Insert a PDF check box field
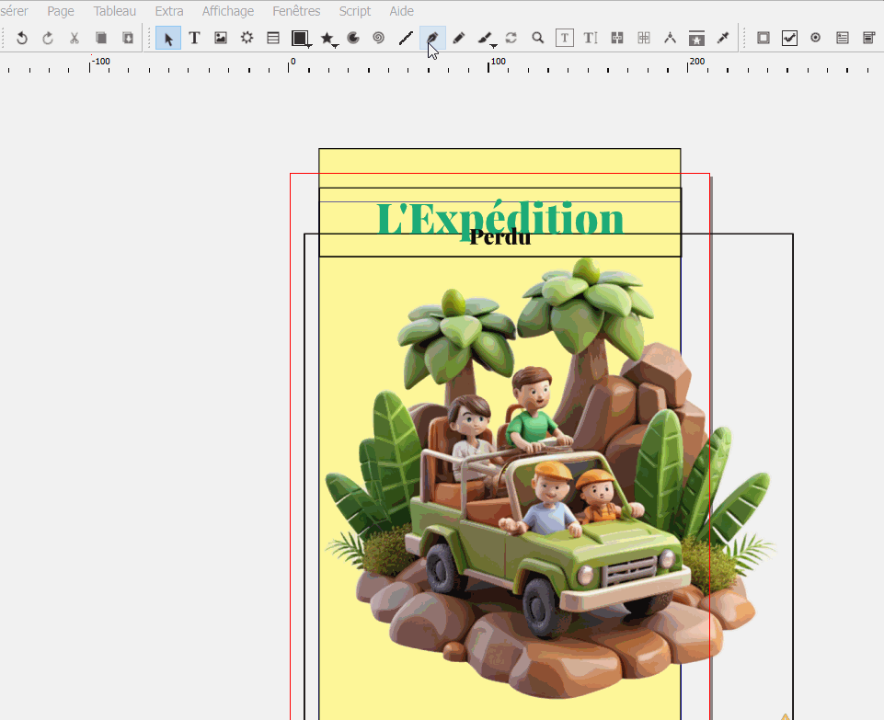The image size is (884, 720). 790,38
